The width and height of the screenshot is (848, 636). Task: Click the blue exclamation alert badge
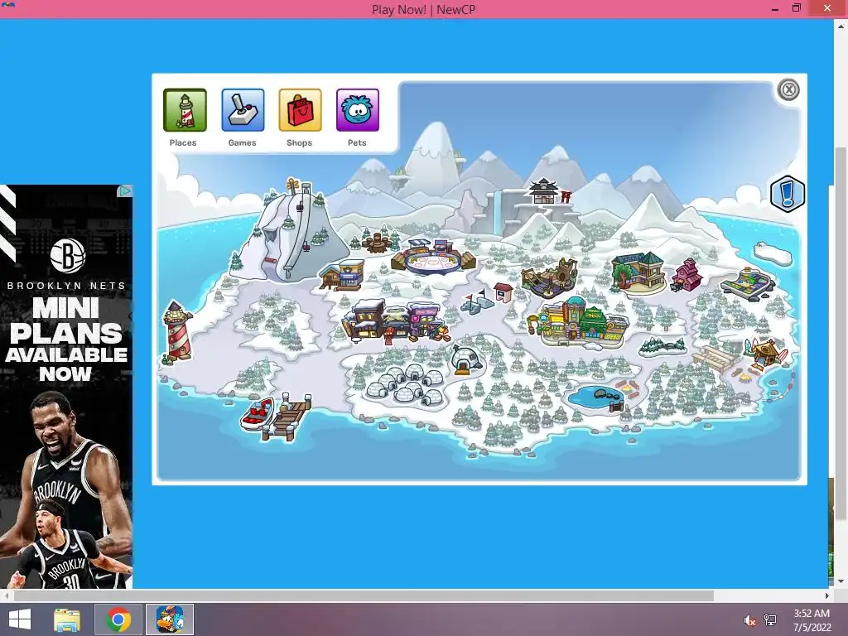coord(788,194)
